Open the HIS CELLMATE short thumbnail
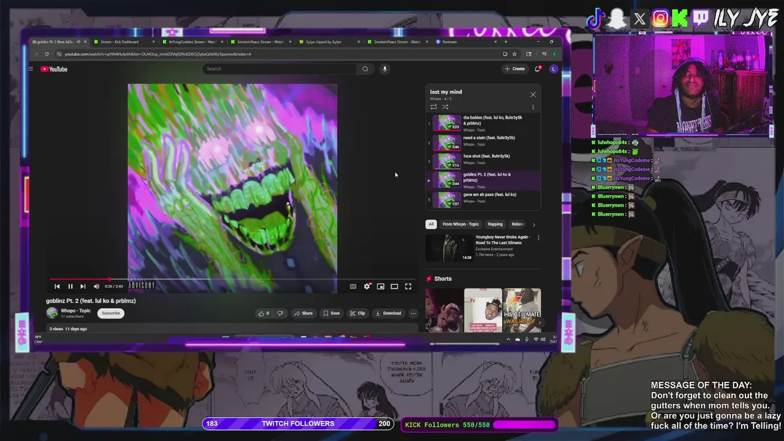 point(522,310)
